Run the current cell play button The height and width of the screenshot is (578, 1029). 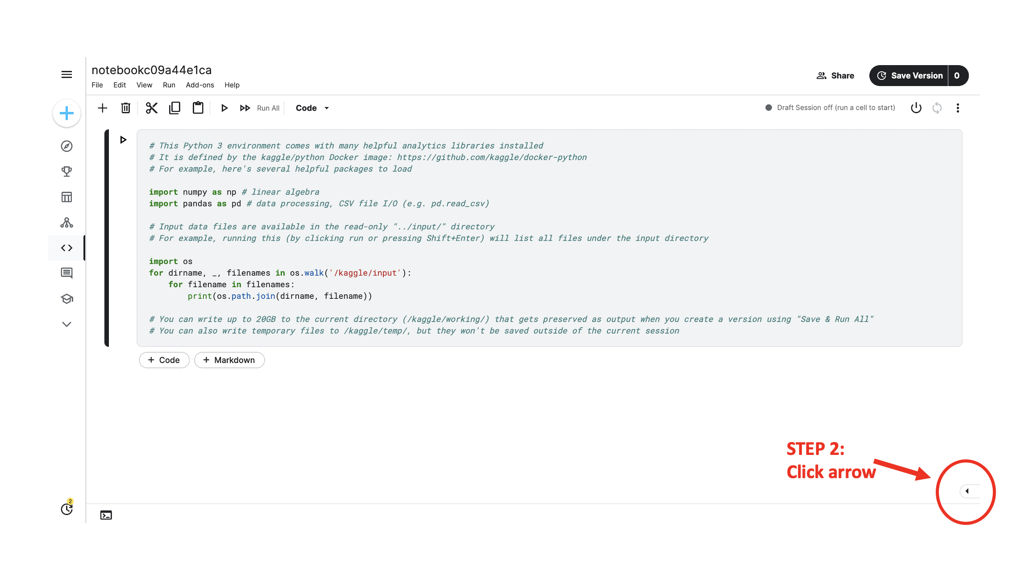click(x=224, y=108)
